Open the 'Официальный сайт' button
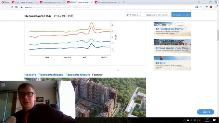The width and height of the screenshot is (219, 123). pos(181,15)
